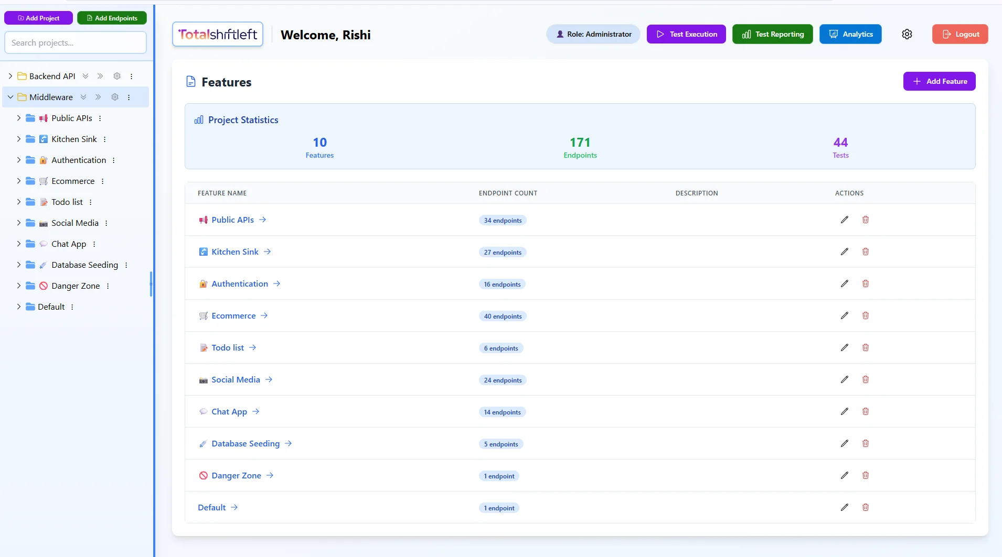Open the three-dot menu for Authentication folder
The width and height of the screenshot is (1002, 557).
pos(113,160)
